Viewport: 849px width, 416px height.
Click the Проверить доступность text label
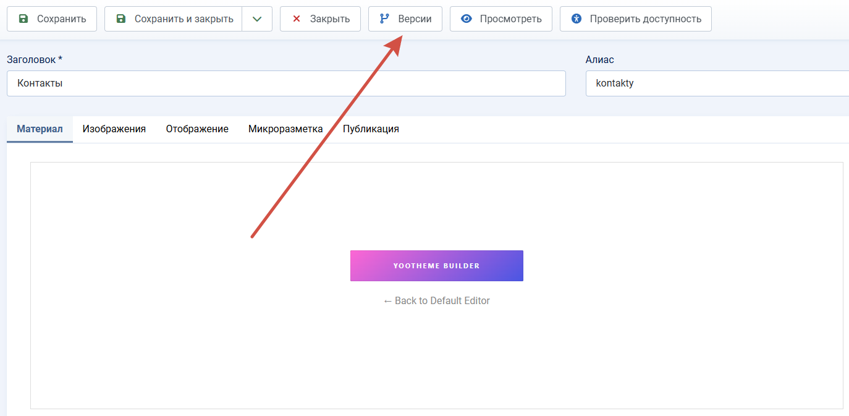pyautogui.click(x=646, y=19)
